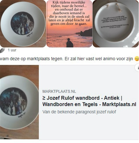Image resolution: width=139 pixels, height=143 pixels.
Task: Click the person silhouette in sunset image
Action: (x=69, y=43)
